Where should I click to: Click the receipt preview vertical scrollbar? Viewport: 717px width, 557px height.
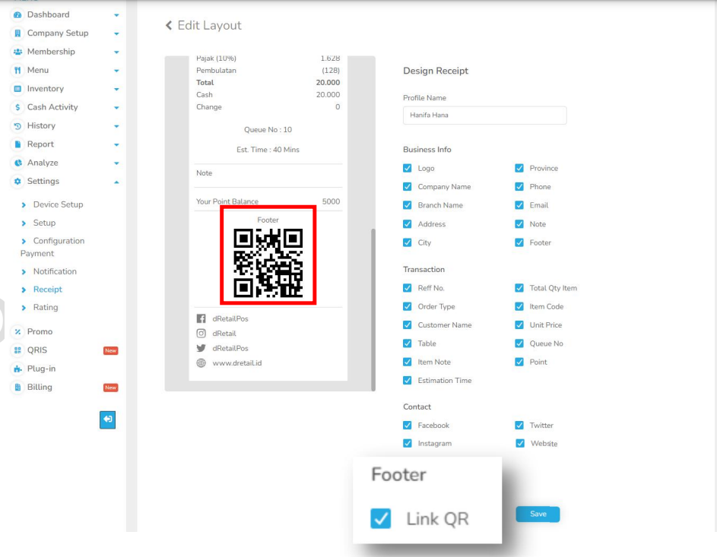pos(373,309)
